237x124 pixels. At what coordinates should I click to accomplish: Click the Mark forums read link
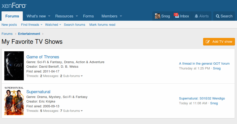102,25
